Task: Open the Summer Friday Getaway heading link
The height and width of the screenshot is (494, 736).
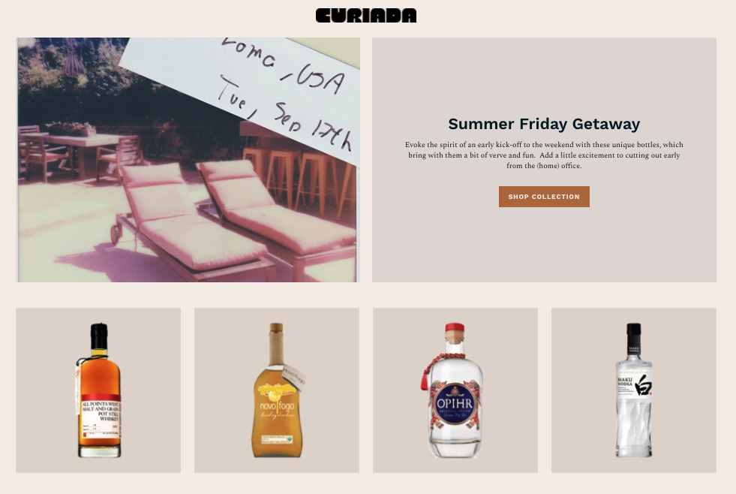Action: (x=544, y=124)
